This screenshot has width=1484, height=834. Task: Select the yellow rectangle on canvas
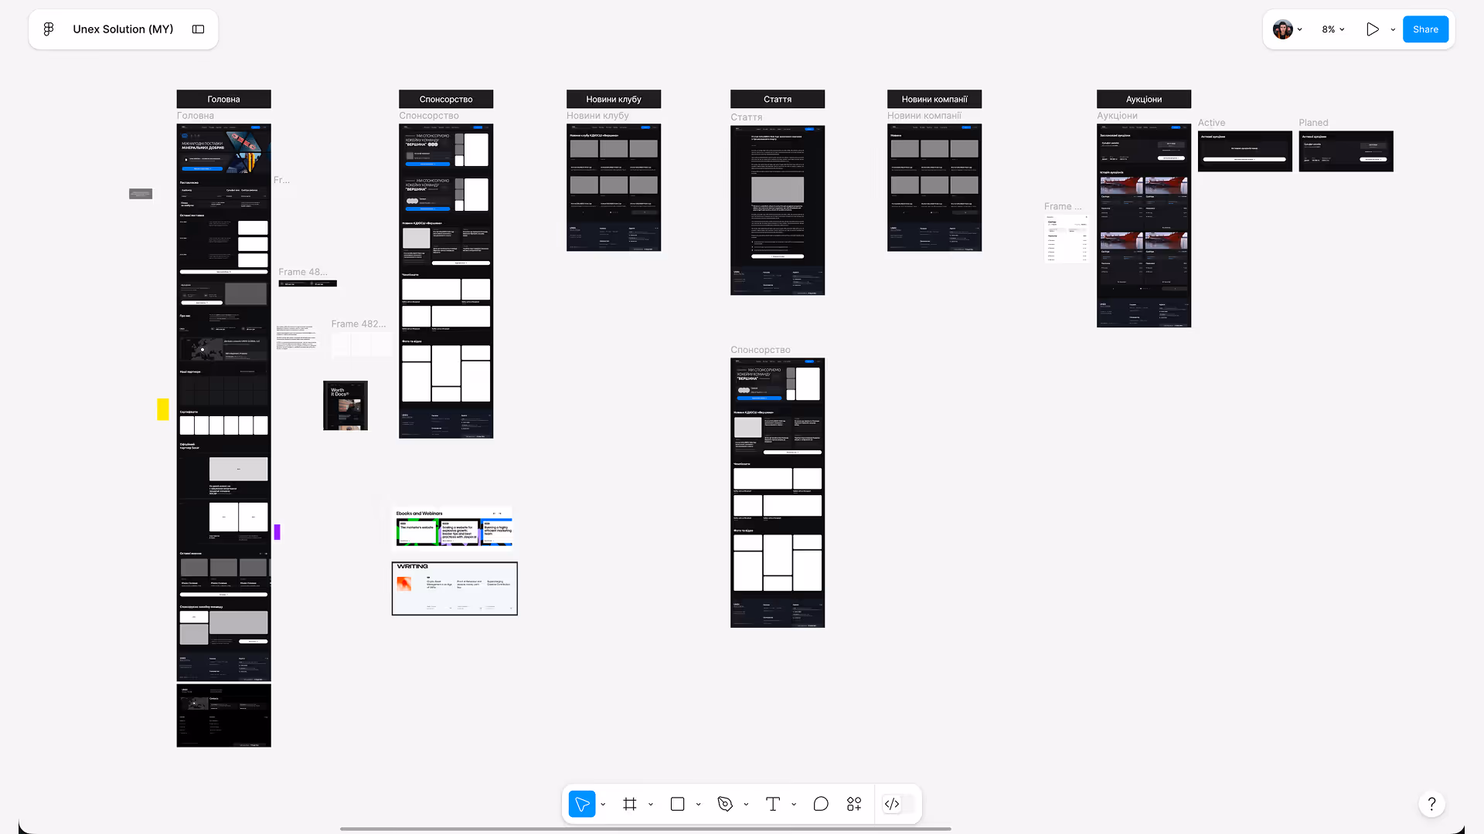click(x=163, y=409)
